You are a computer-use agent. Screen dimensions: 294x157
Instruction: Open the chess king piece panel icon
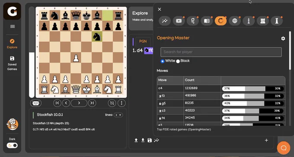(249, 21)
